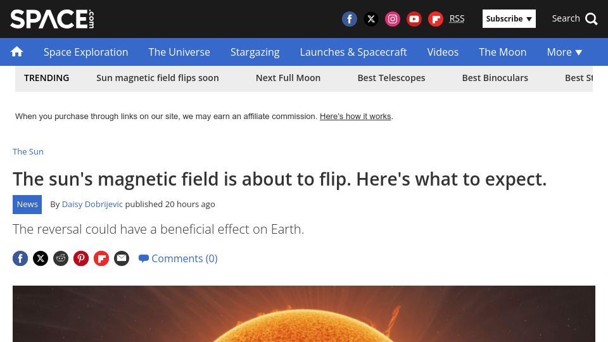Open Stargazing section

coord(255,52)
